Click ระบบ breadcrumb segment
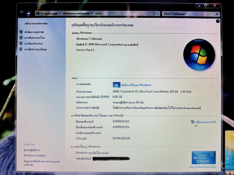The image size is (234, 175). pos(98,14)
